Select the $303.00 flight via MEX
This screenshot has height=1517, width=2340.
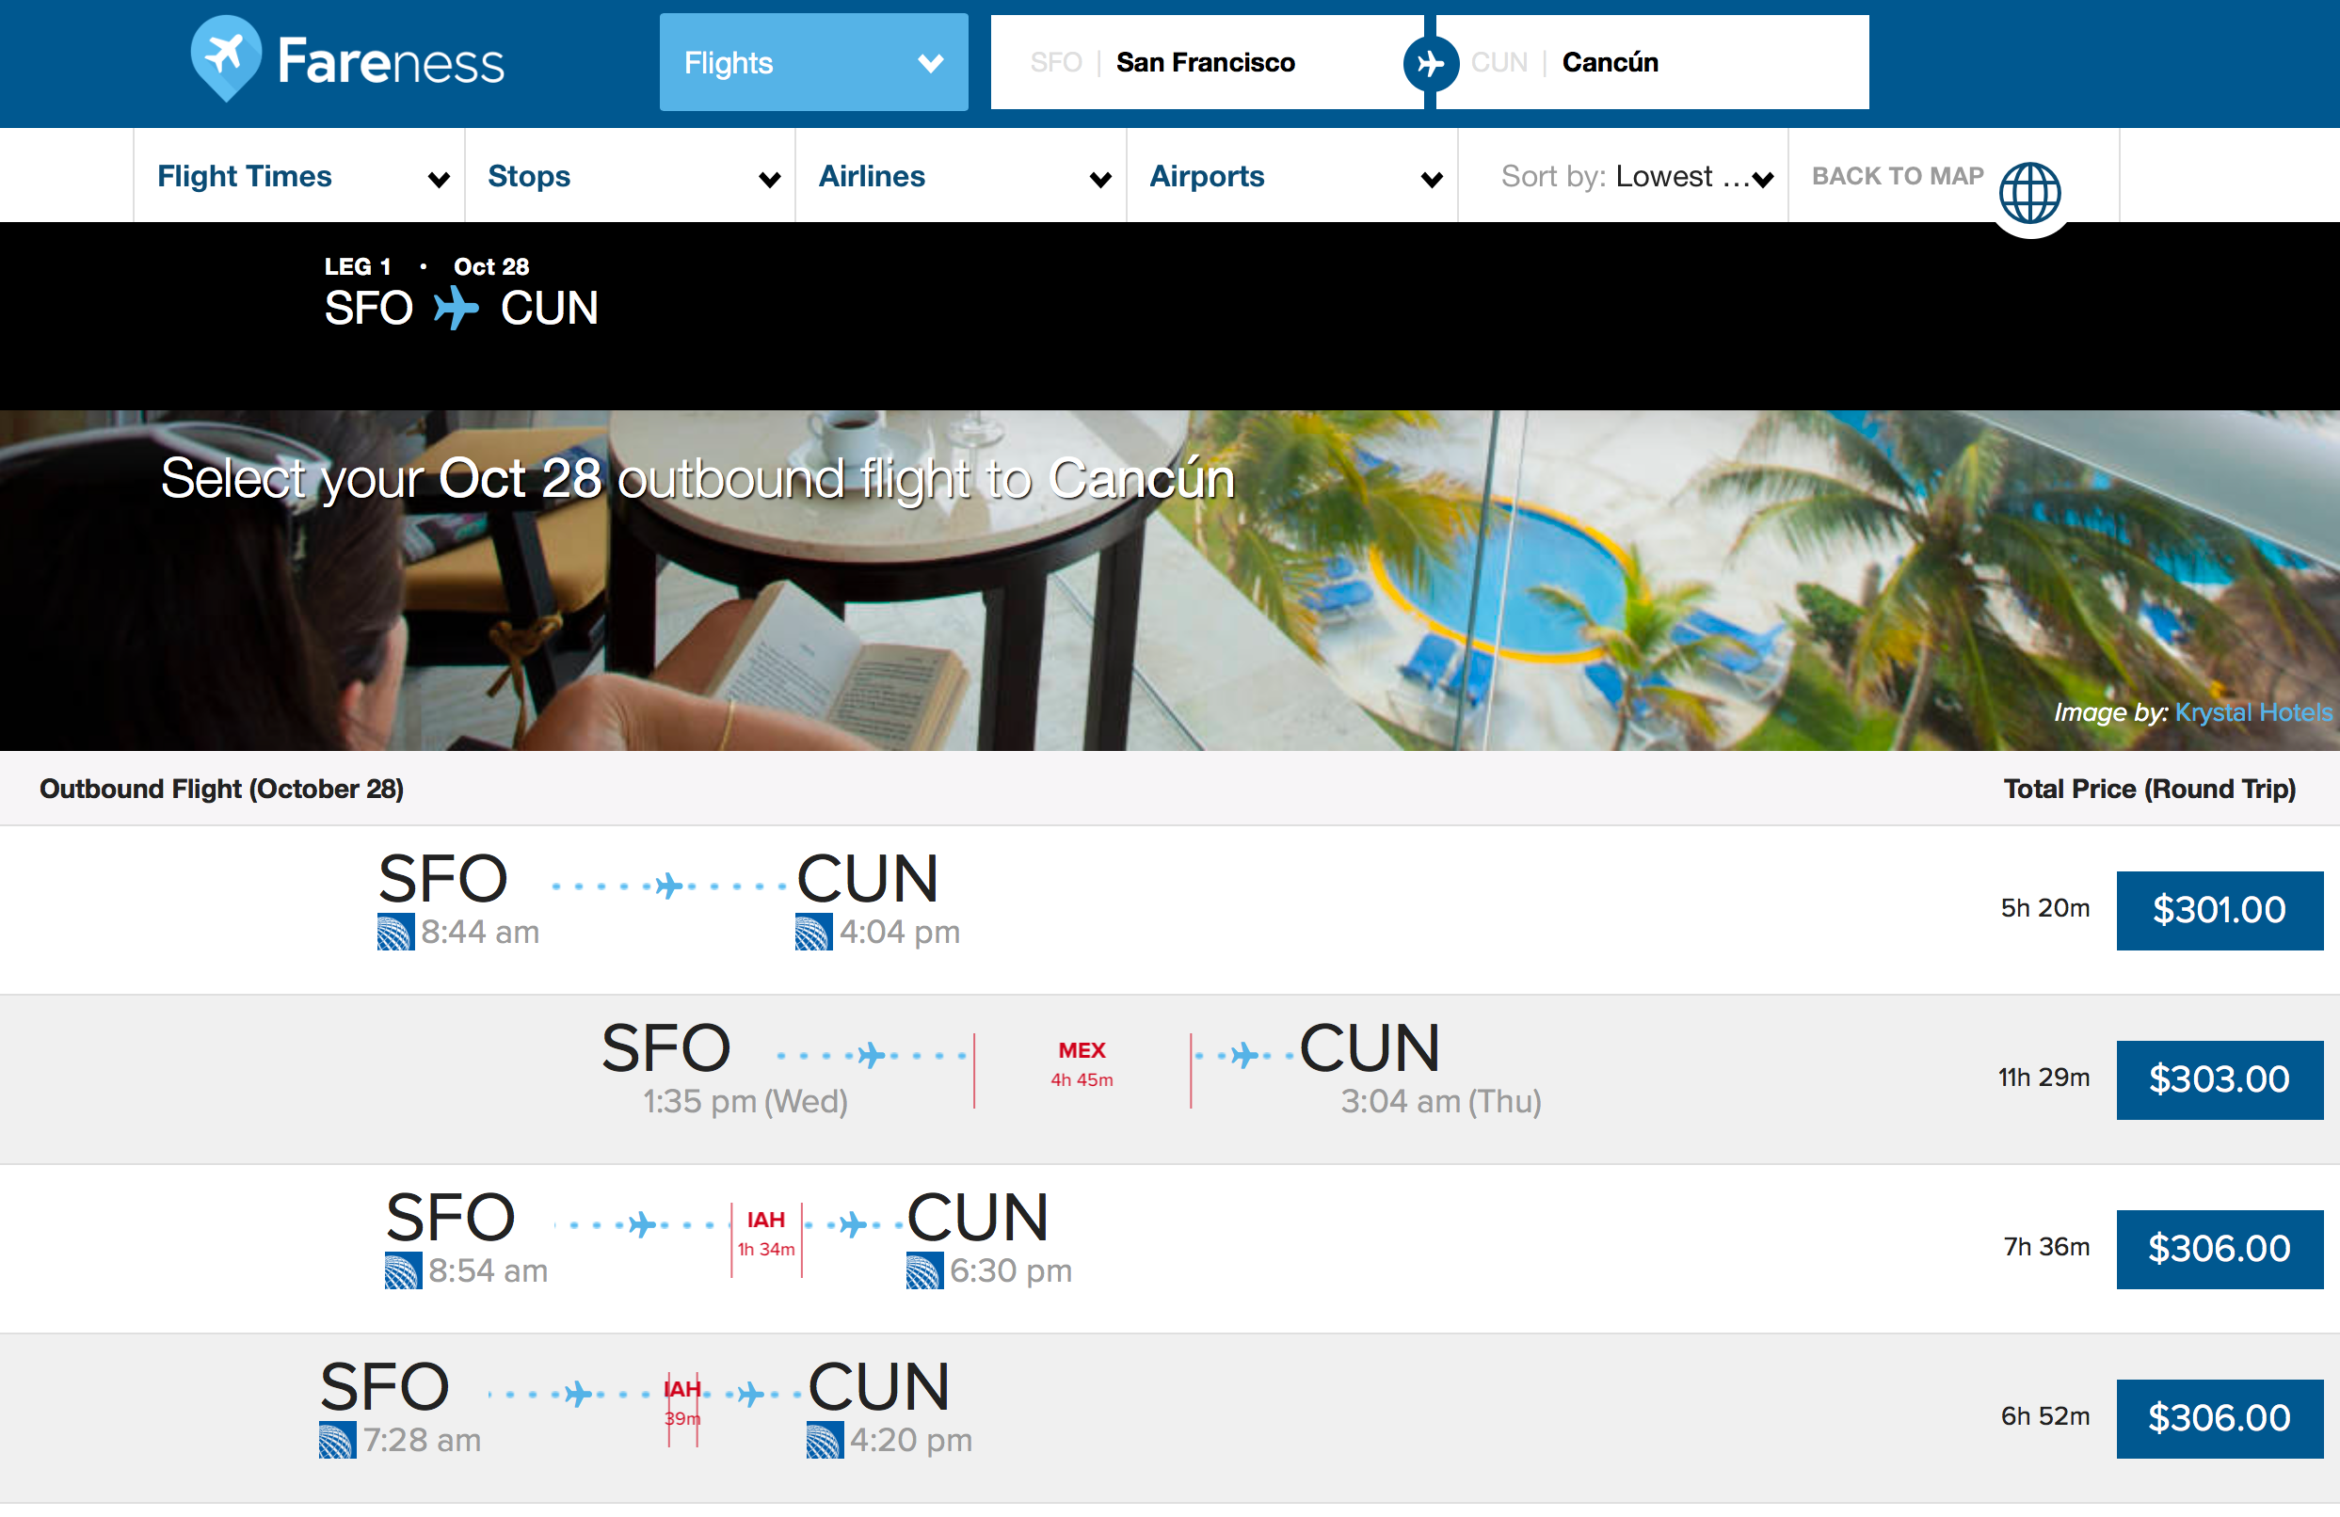(2218, 1078)
